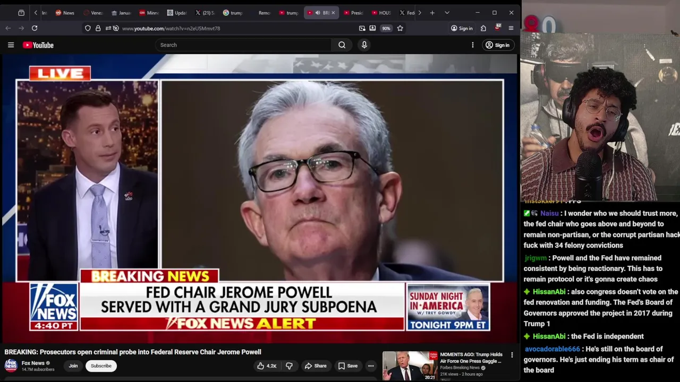
Task: Open tracking protection shield icon
Action: pyautogui.click(x=88, y=28)
